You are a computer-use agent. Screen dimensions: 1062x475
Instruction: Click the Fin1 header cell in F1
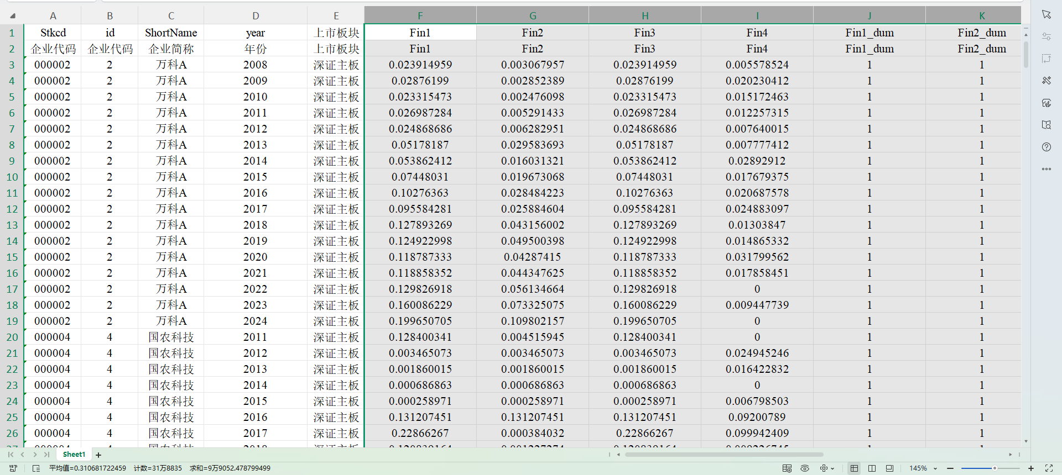(420, 33)
